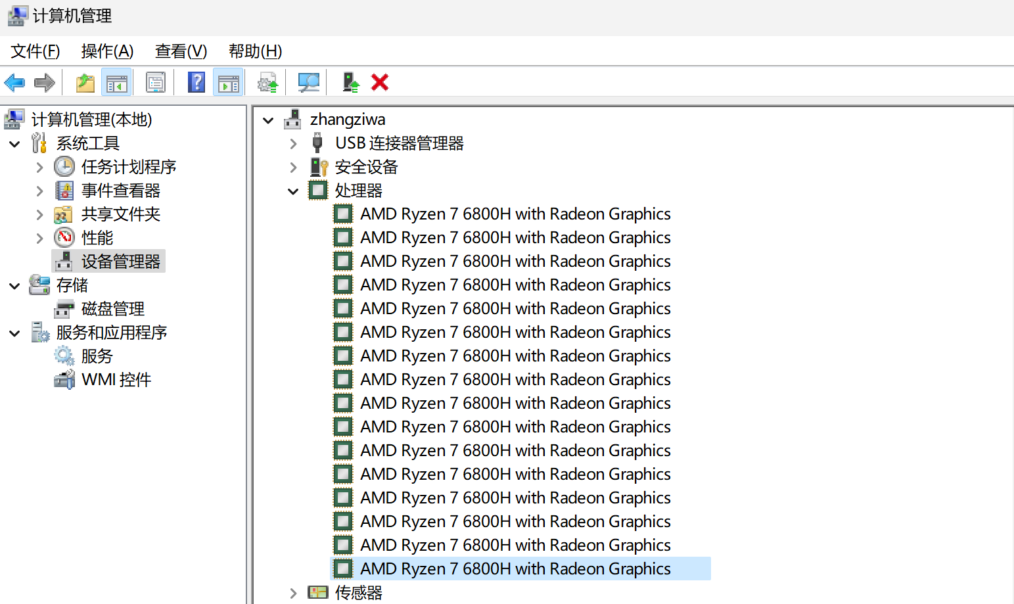1014x604 pixels.
Task: Select the 安全设备 key icon
Action: tap(319, 167)
